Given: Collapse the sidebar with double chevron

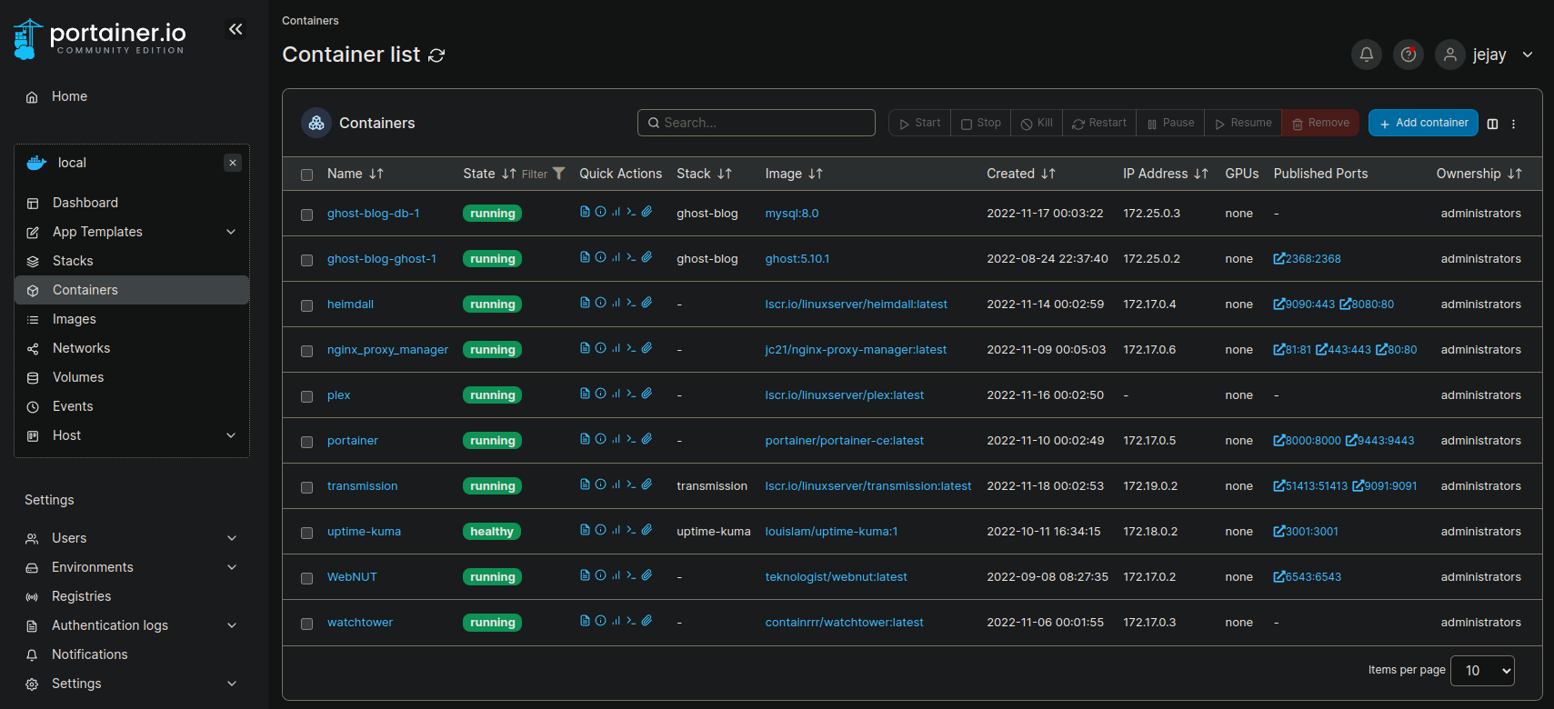Looking at the screenshot, I should pyautogui.click(x=236, y=29).
